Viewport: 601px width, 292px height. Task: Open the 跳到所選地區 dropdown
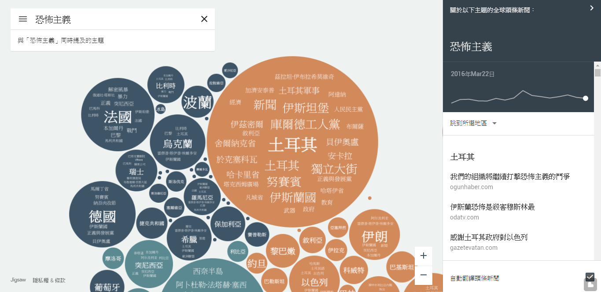(x=473, y=124)
